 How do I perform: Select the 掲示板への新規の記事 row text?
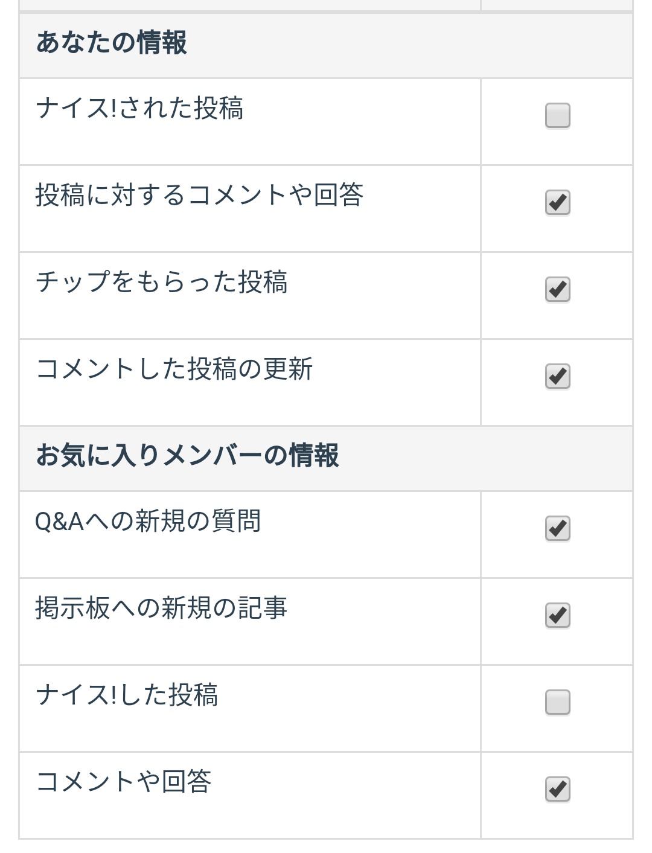pyautogui.click(x=161, y=609)
